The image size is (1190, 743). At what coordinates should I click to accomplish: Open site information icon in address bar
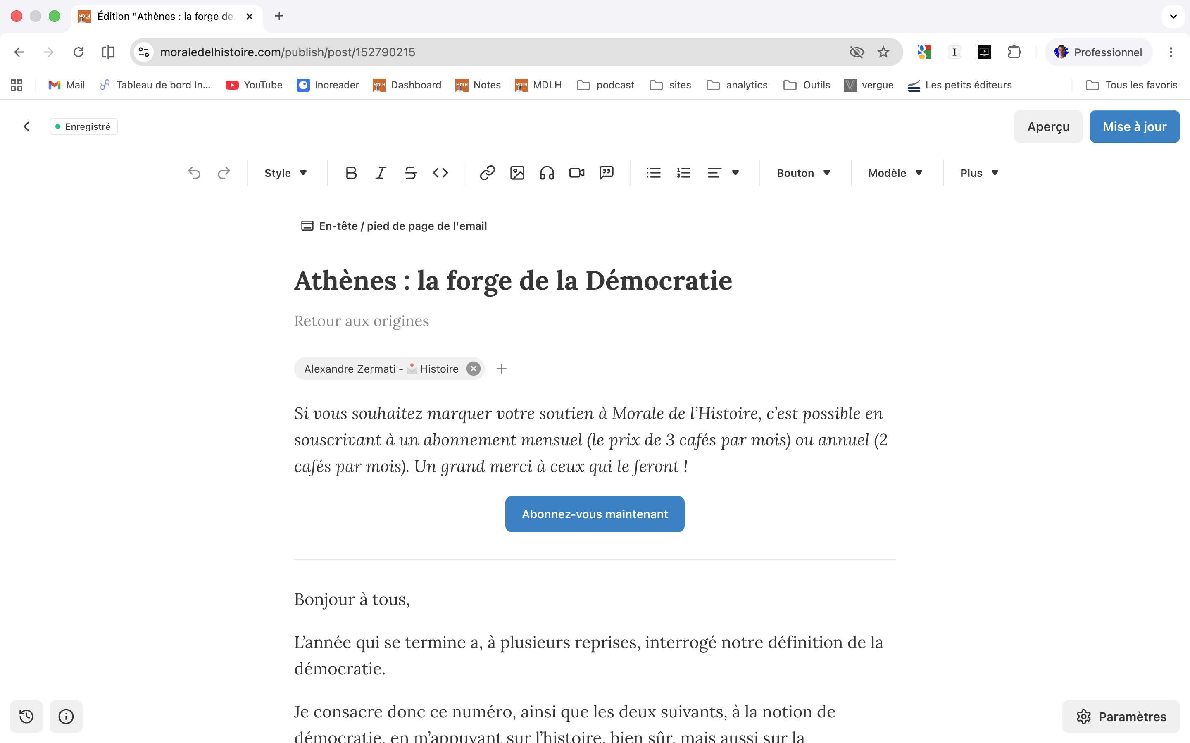click(144, 52)
